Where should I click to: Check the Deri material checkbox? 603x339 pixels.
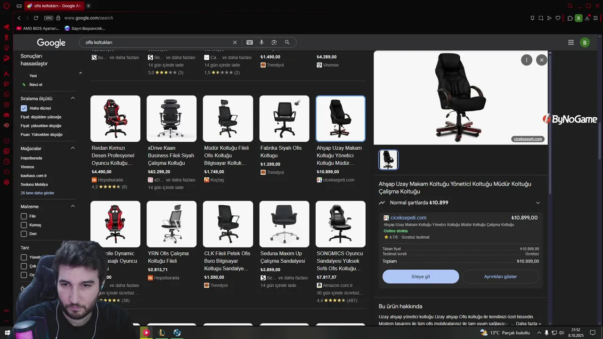point(24,234)
